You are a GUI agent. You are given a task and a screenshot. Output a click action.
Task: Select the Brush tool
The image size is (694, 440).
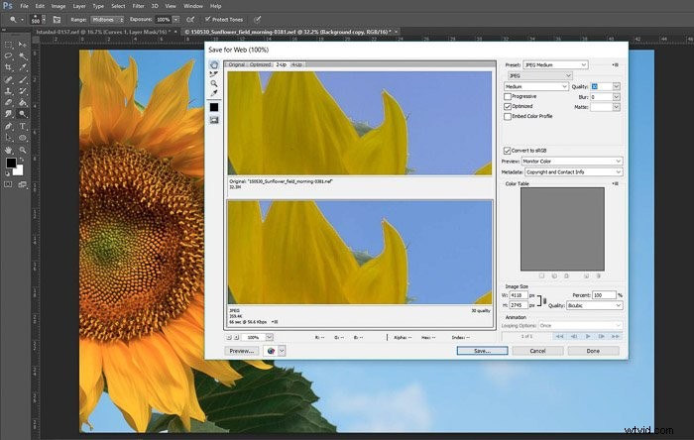click(22, 79)
